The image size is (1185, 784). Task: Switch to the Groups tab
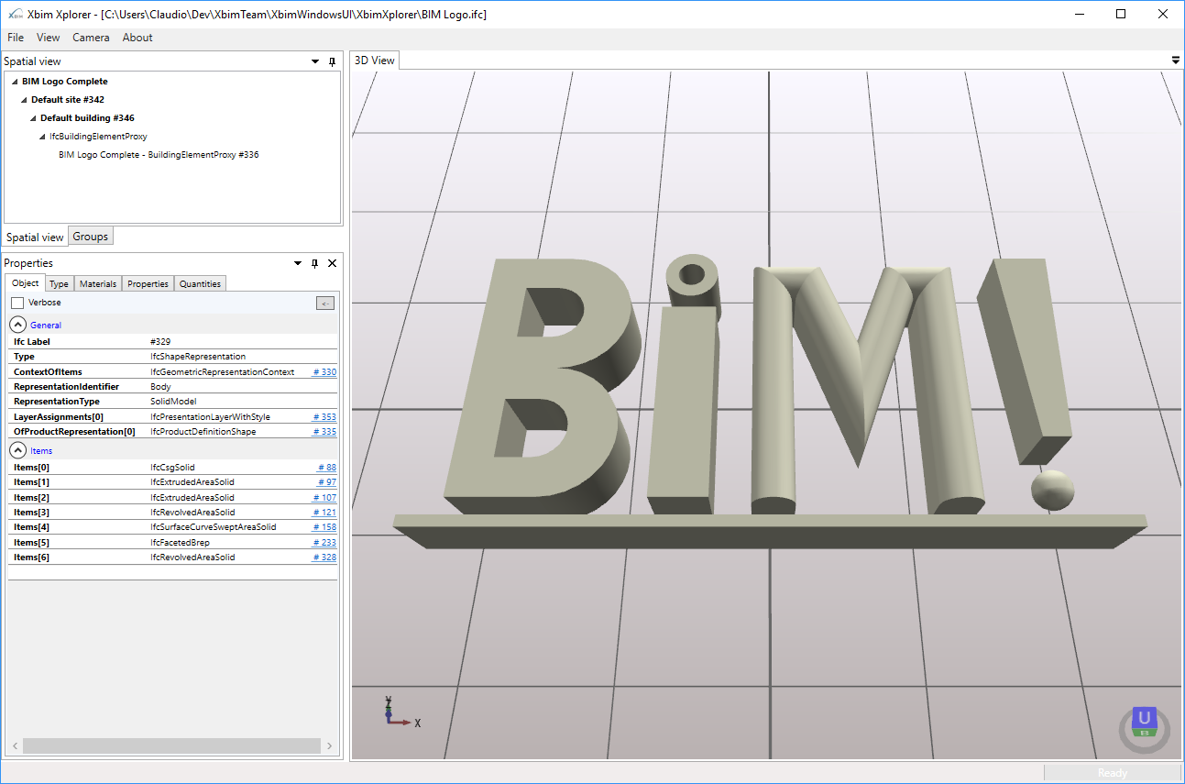[x=91, y=237]
